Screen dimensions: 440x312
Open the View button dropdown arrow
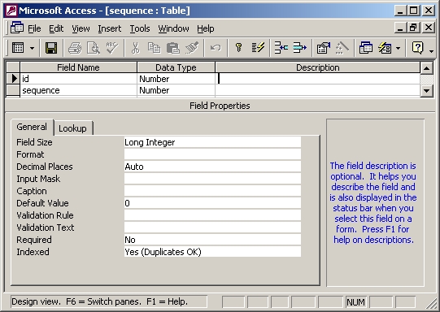(x=32, y=48)
